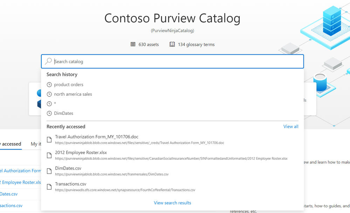Click the Travel Authorization Form blob URL

[139, 143]
